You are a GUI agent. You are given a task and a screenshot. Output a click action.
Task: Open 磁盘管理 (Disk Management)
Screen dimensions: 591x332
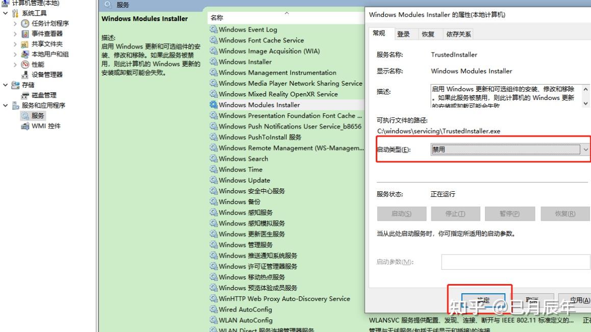[x=24, y=95]
